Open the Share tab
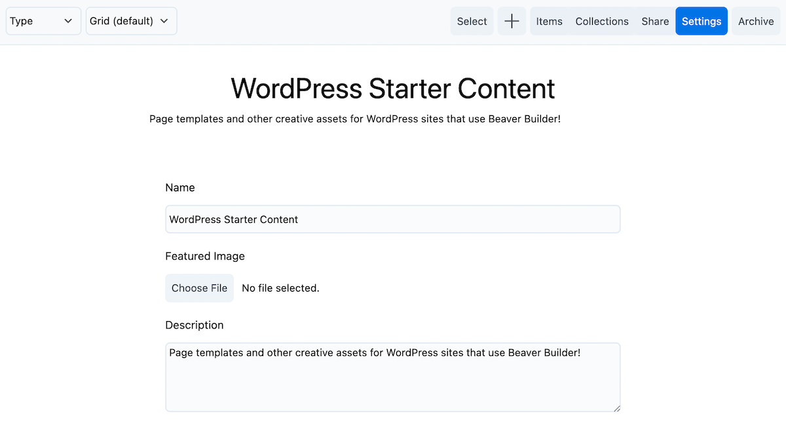Viewport: 786px width, 424px height. point(655,21)
